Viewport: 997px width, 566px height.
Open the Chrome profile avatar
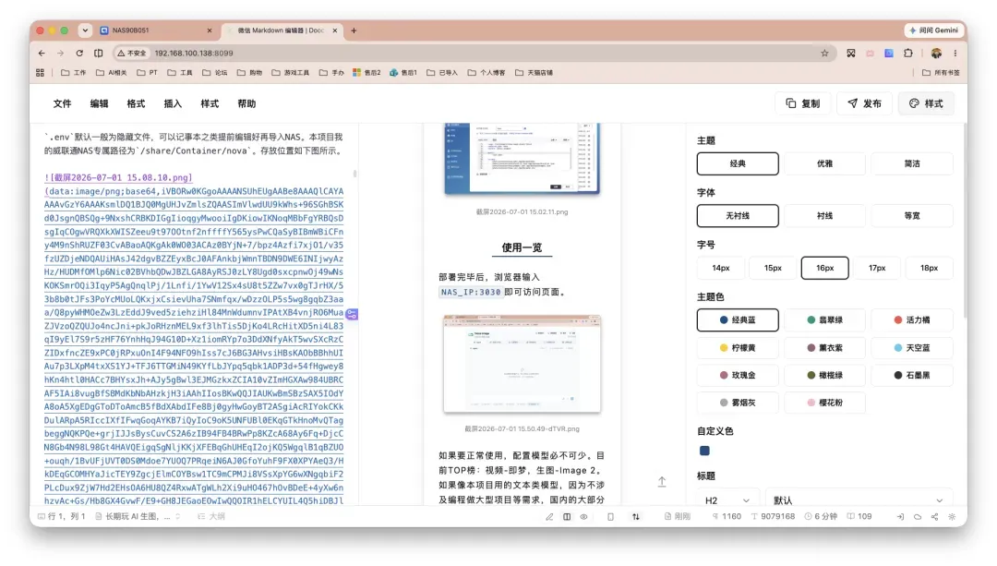point(936,54)
